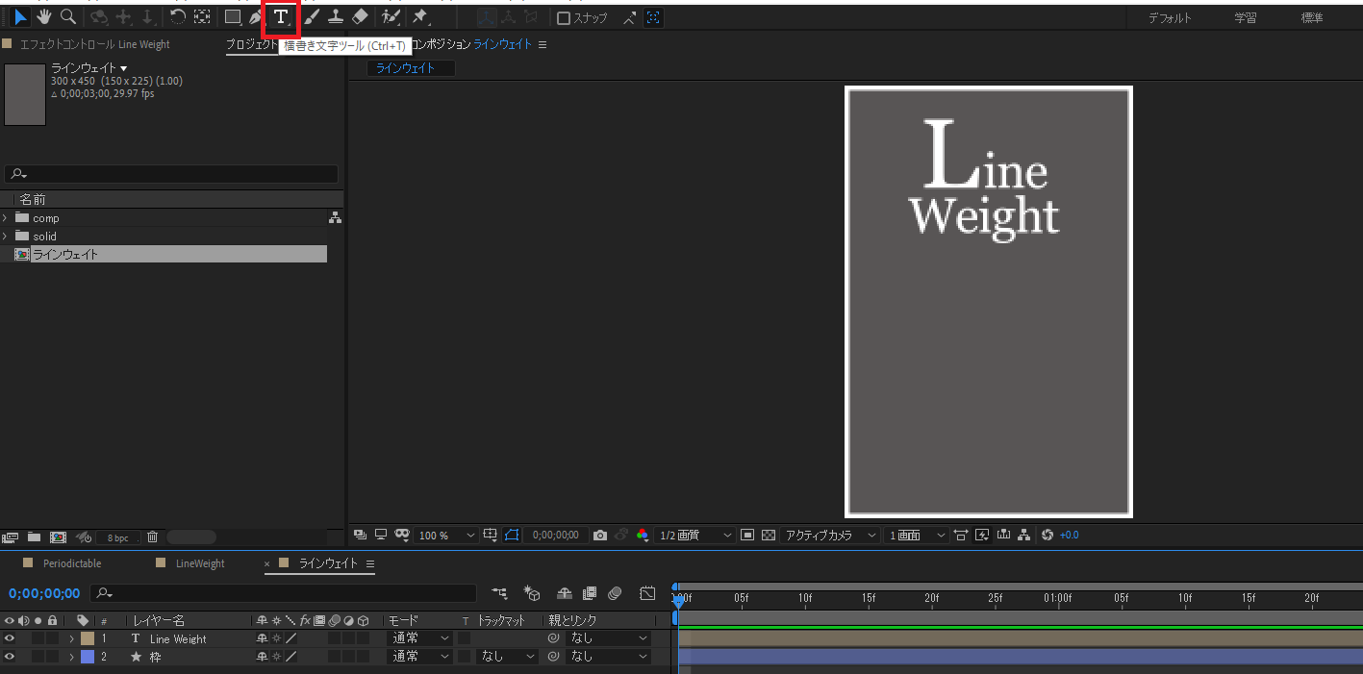Expand the 枠 layer properties
Image resolution: width=1363 pixels, height=674 pixels.
pos(71,657)
